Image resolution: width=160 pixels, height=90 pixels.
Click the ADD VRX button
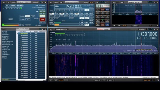coord(42,11)
